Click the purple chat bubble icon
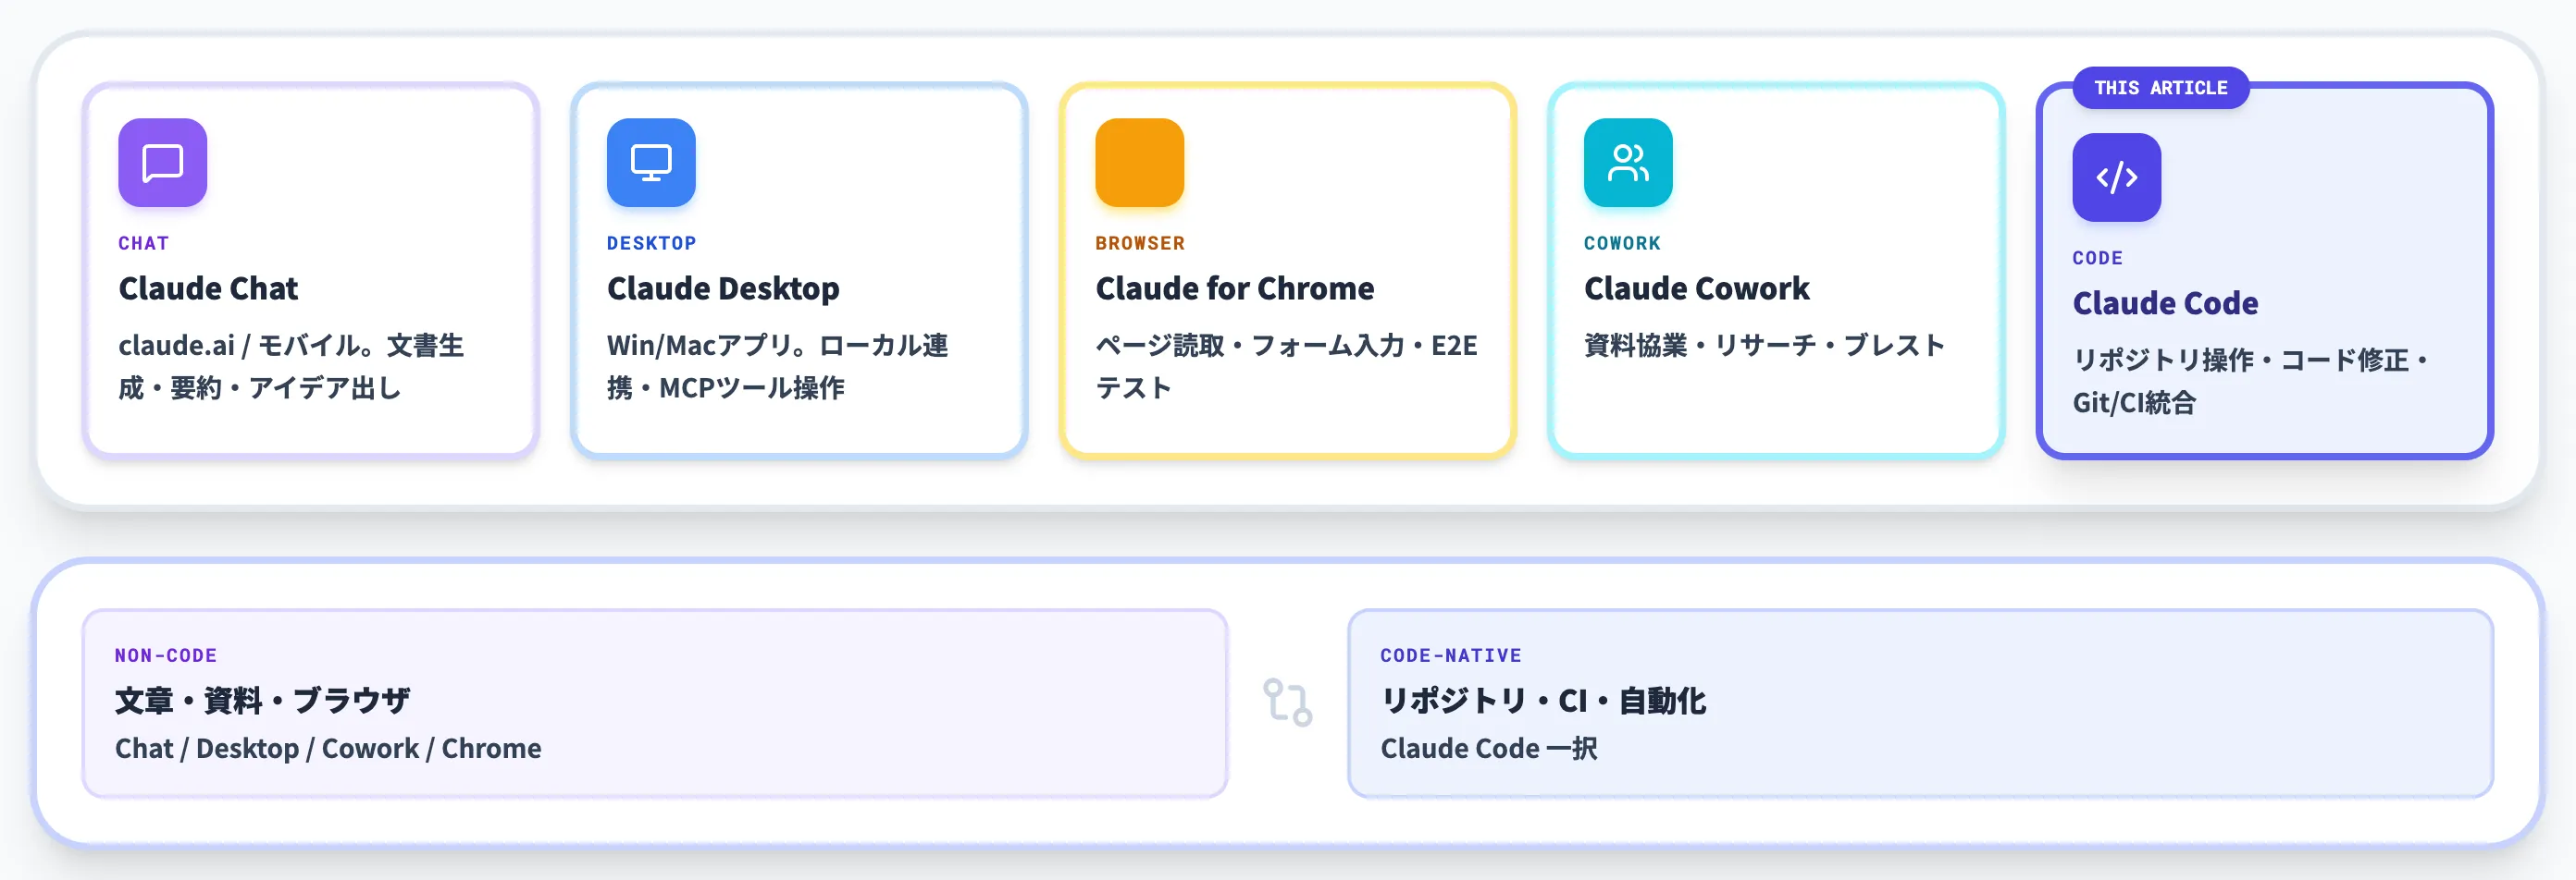This screenshot has height=880, width=2576. tap(162, 163)
